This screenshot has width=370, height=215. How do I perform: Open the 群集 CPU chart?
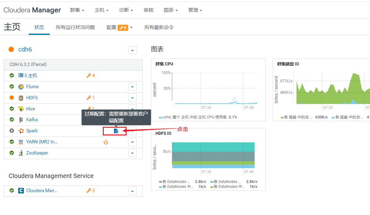point(208,90)
